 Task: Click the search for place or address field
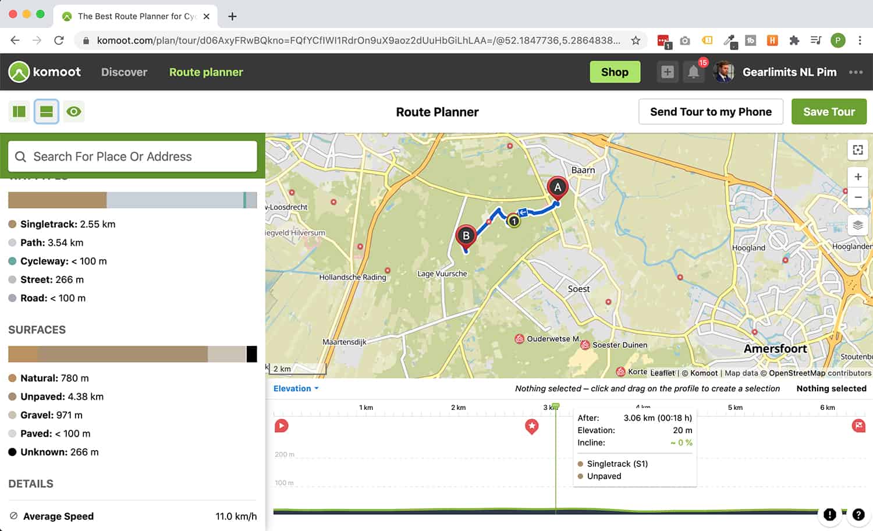click(x=133, y=157)
